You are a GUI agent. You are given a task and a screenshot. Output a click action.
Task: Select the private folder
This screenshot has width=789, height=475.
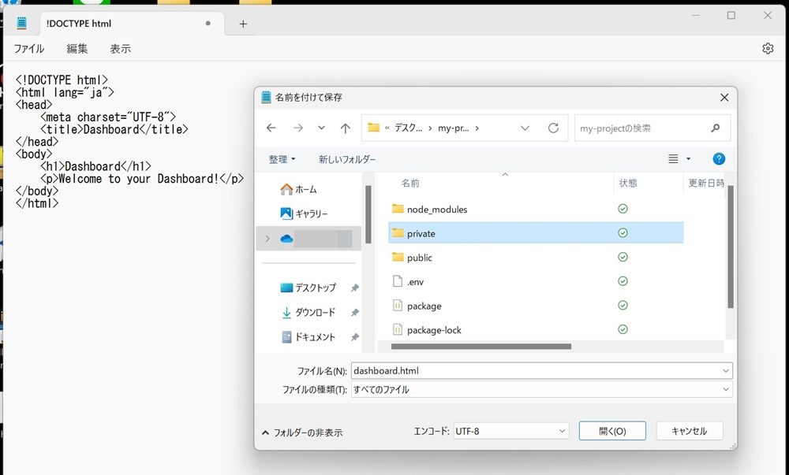536,233
